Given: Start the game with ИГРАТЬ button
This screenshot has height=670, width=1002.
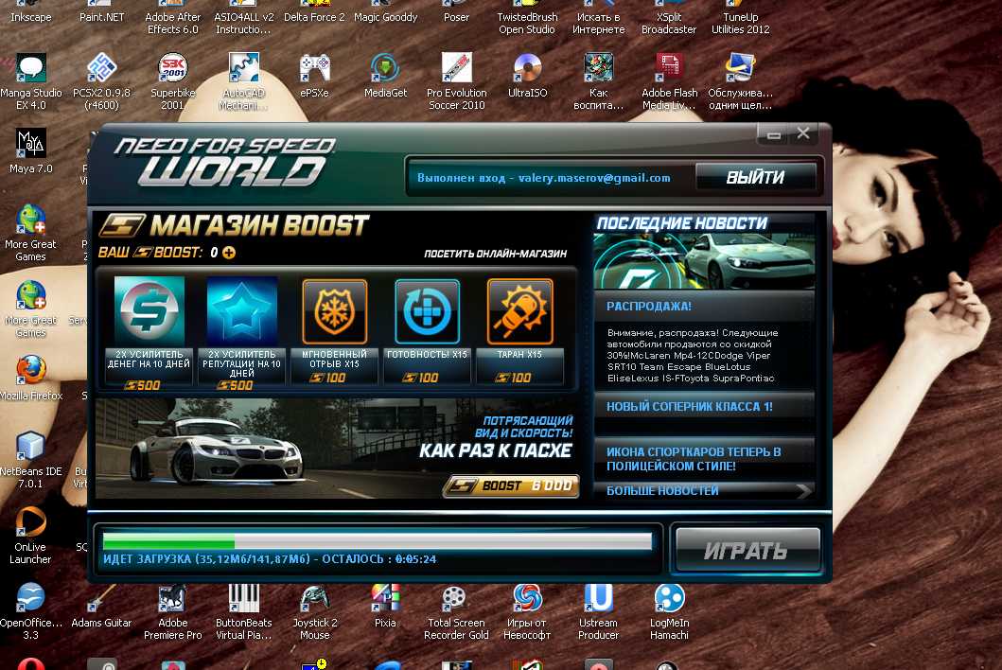Looking at the screenshot, I should (x=747, y=551).
